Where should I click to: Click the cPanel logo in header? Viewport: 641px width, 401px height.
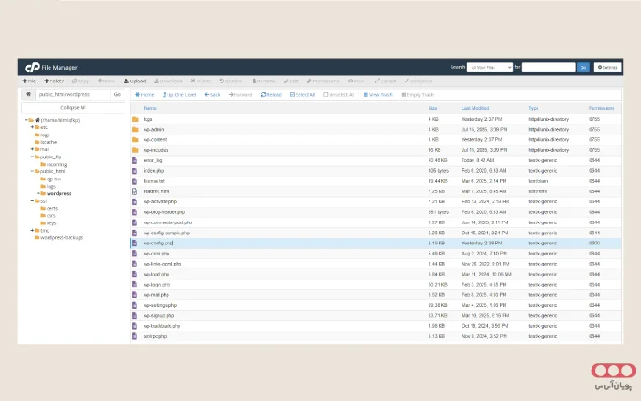(x=32, y=67)
